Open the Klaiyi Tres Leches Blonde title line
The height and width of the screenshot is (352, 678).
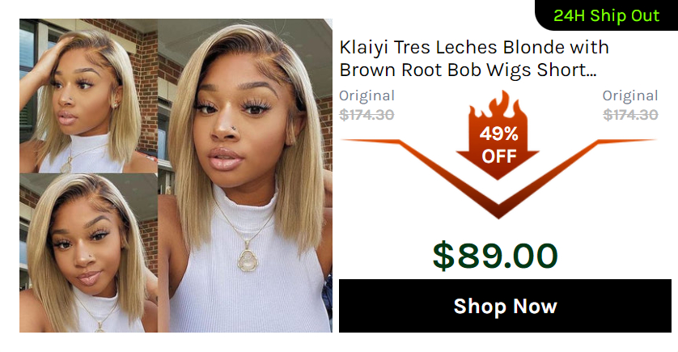click(474, 47)
